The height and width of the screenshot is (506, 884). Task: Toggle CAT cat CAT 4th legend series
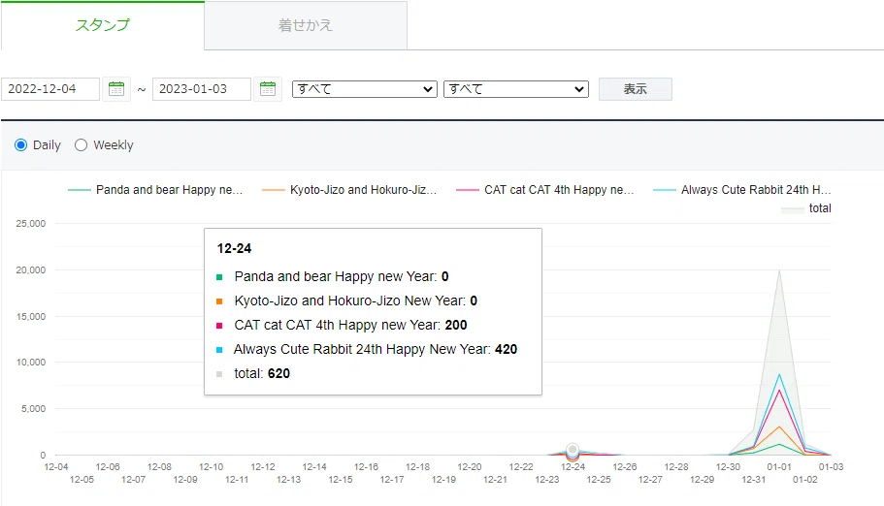[544, 190]
